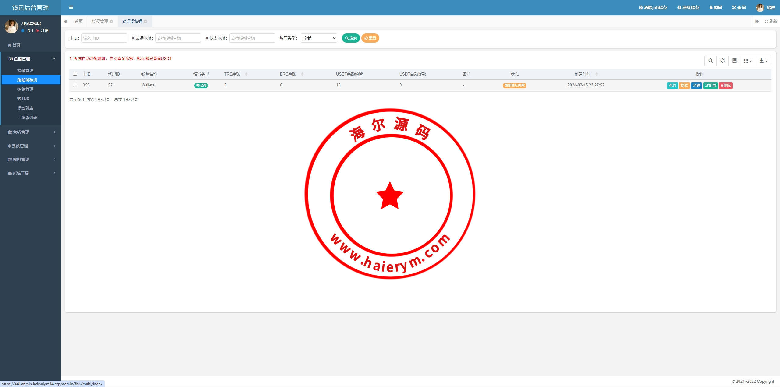Image resolution: width=780 pixels, height=387 pixels.
Task: Tick the select-all checkbox in table header
Action: (75, 74)
